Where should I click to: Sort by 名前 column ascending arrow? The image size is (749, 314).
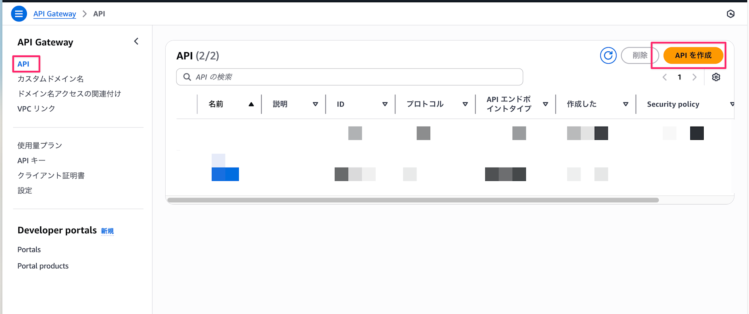click(x=251, y=104)
